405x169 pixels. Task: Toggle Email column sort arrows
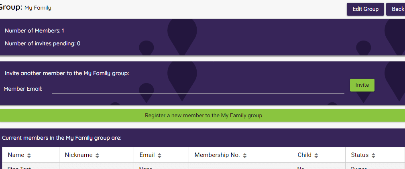159,156
